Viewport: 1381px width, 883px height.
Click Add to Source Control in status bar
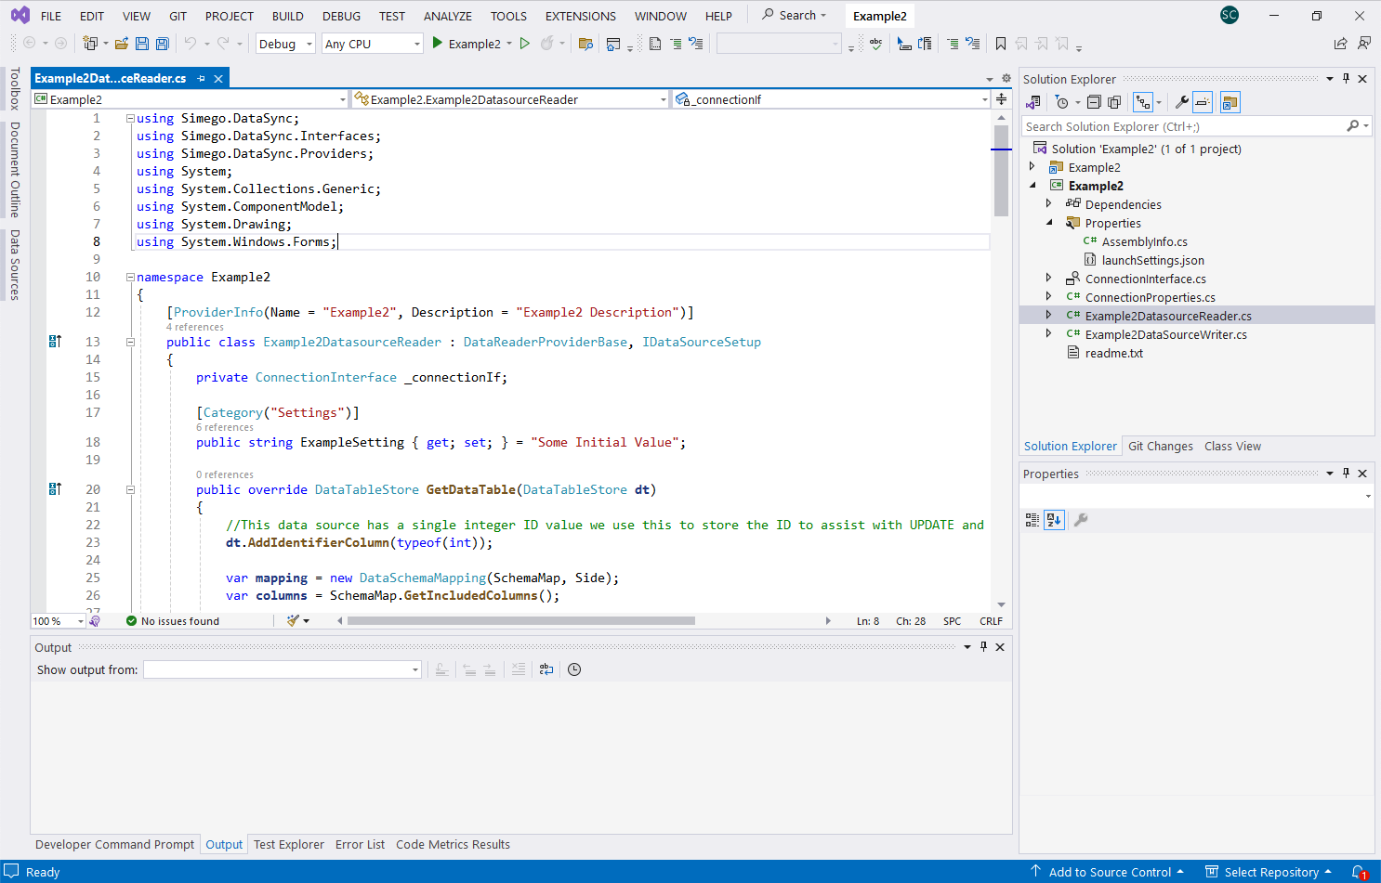1109,872
